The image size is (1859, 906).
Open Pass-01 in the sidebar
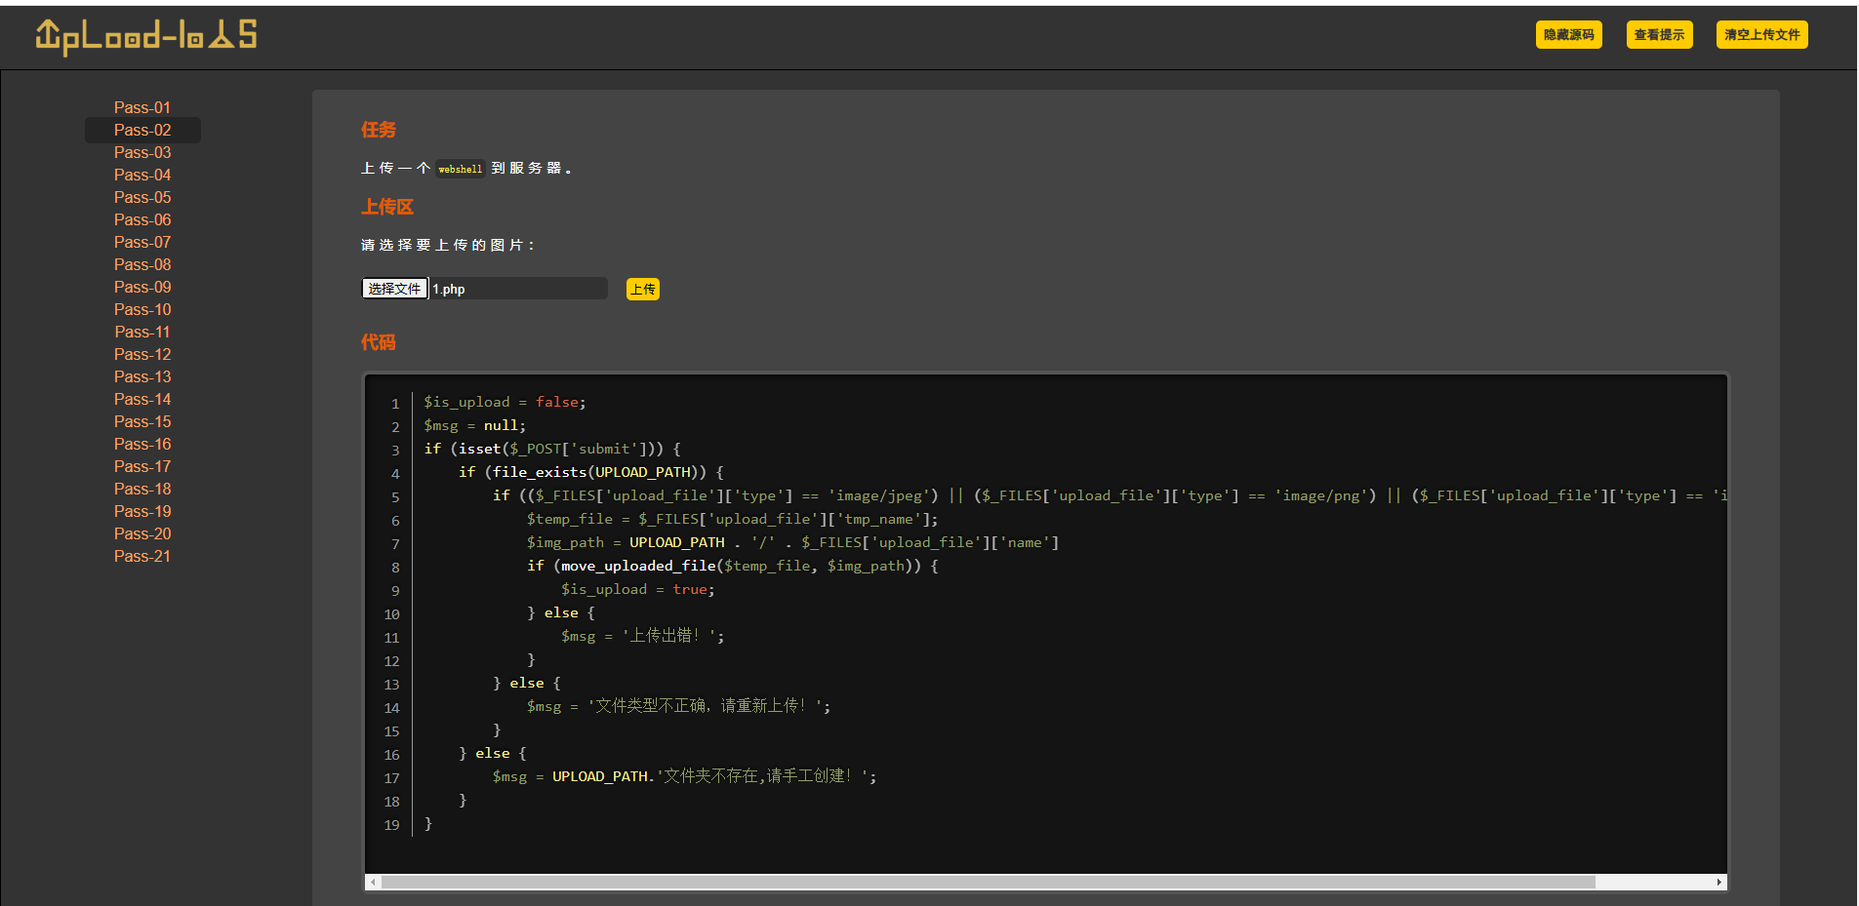142,107
